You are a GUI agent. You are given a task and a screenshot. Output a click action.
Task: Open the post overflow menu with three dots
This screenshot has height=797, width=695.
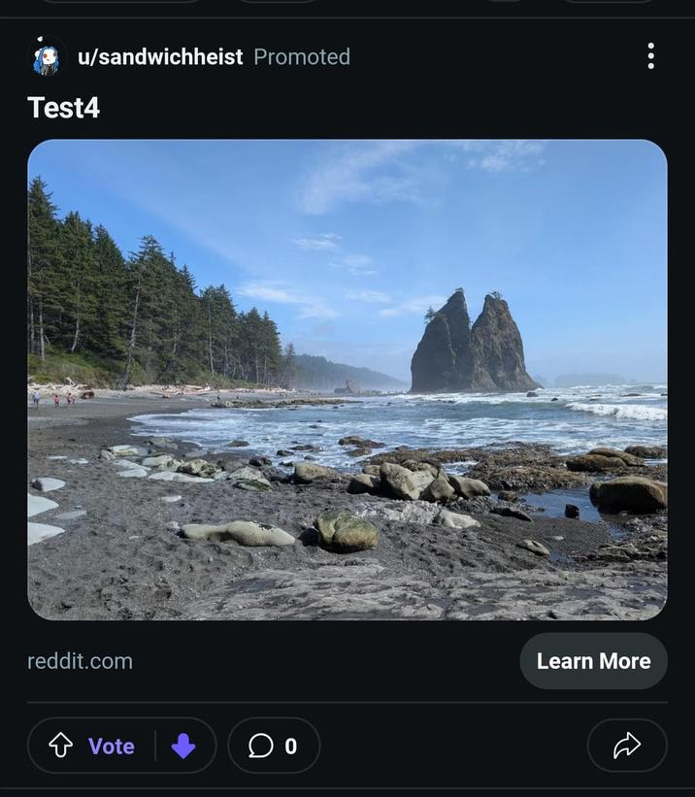[x=649, y=56]
